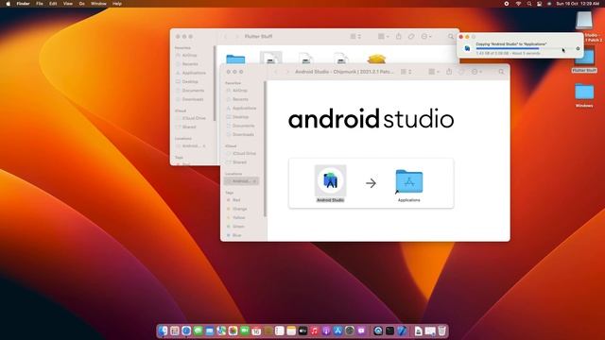Open the Apple menu
Viewport: 605px width, 340px height.
click(x=8, y=4)
